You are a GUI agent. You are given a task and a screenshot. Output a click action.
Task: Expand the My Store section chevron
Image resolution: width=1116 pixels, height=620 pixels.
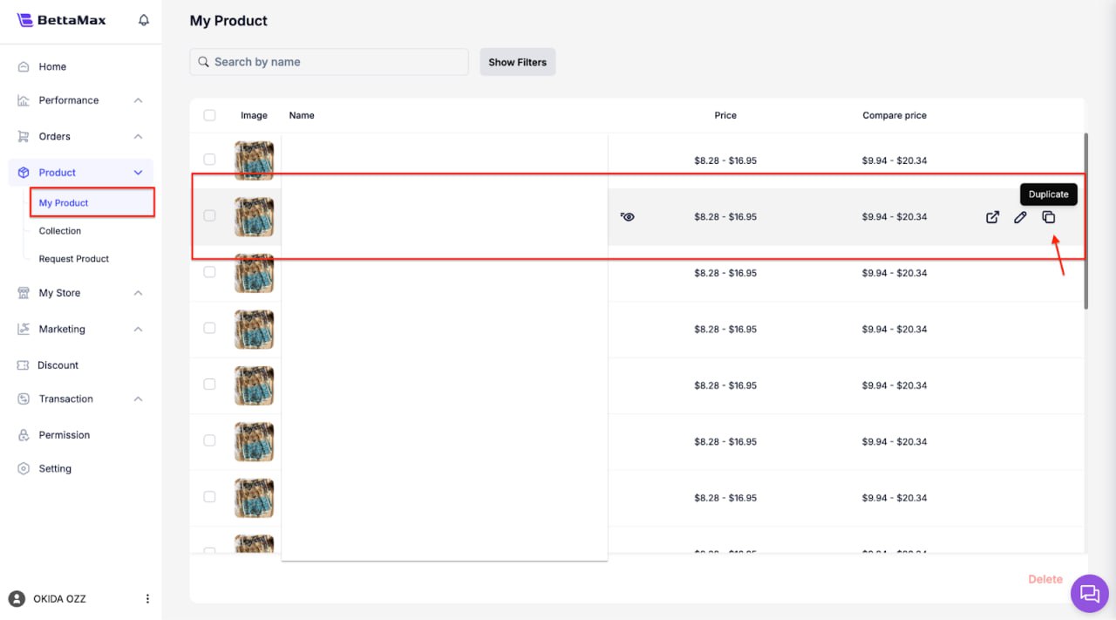coord(138,293)
